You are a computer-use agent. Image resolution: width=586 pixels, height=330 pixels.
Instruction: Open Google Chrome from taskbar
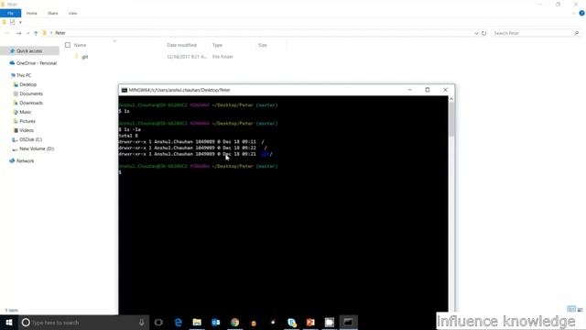(x=234, y=322)
